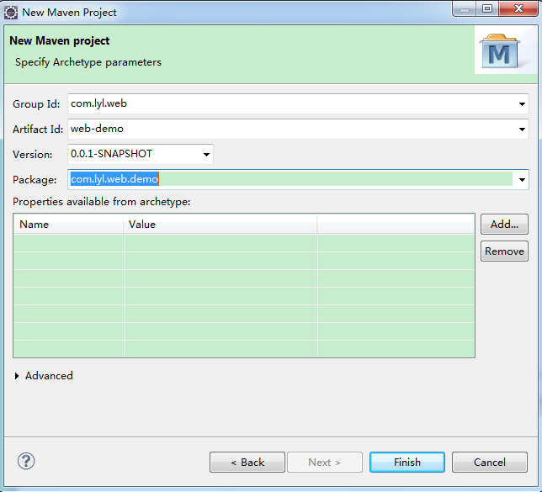Image resolution: width=542 pixels, height=492 pixels.
Task: Click the Maven M wizard banner image
Action: click(x=505, y=50)
